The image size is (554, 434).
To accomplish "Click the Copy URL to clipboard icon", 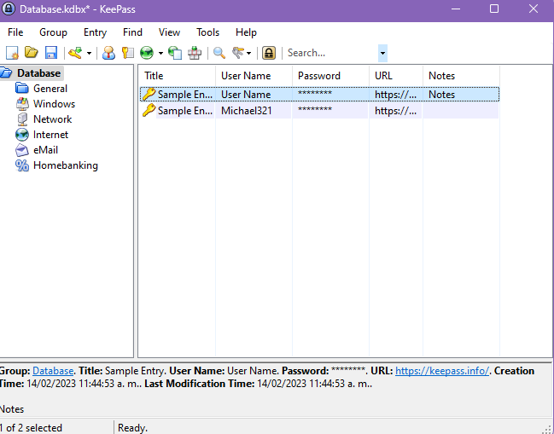I will pos(175,53).
